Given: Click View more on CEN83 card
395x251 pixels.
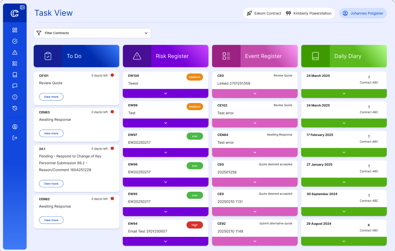Looking at the screenshot, I should coord(51,133).
